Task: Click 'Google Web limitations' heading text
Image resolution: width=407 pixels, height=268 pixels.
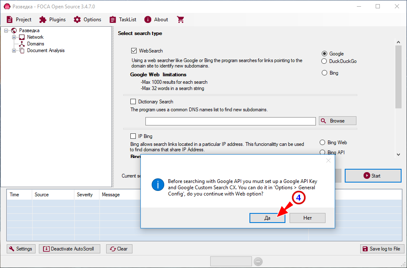Action: click(158, 75)
